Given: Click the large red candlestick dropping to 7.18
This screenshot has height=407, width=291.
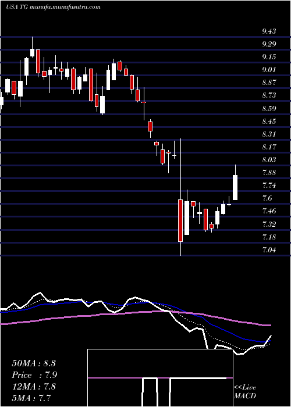Looking at the screenshot, I should [180, 220].
